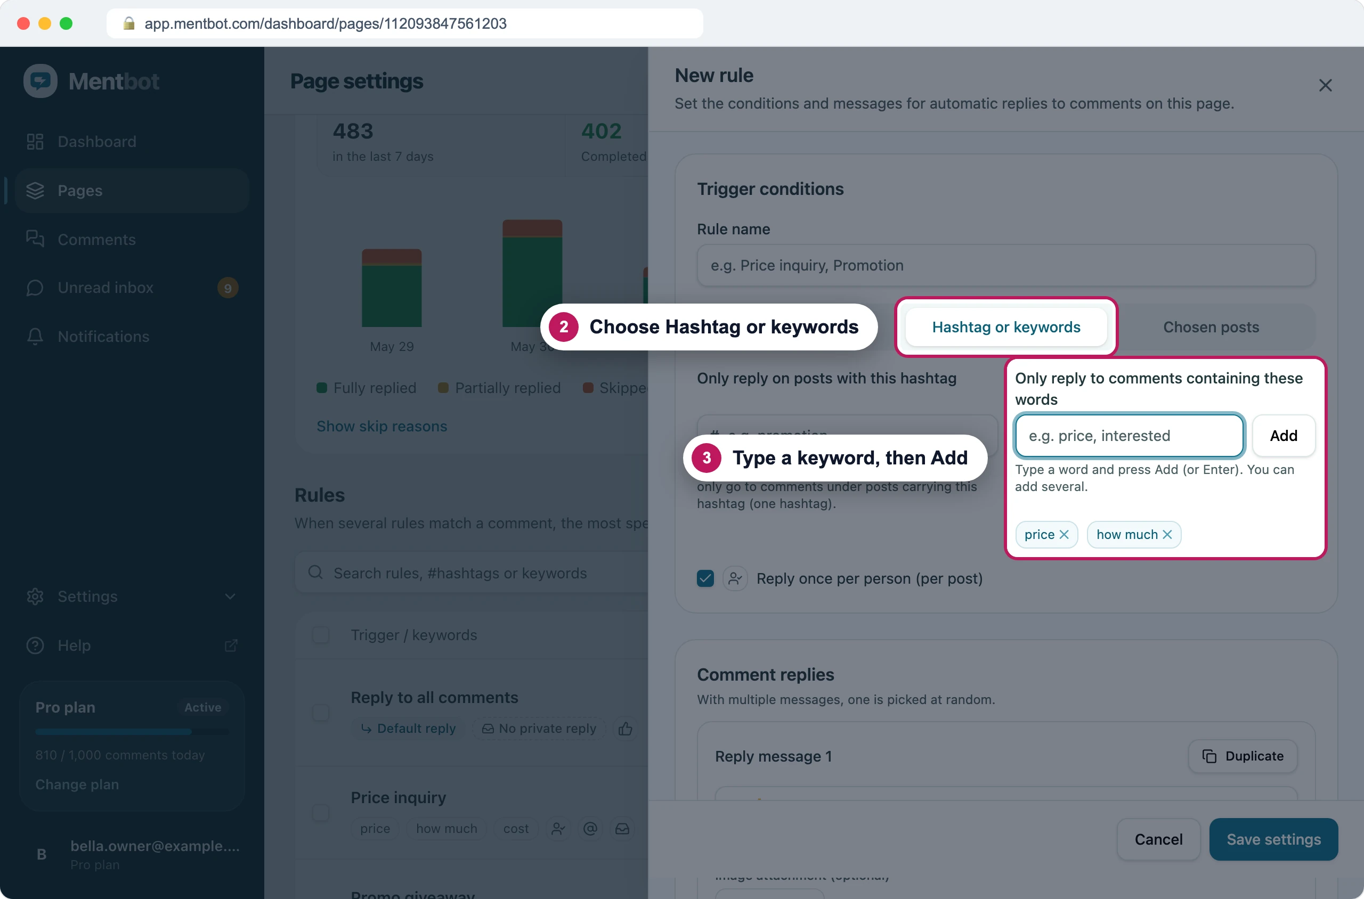Viewport: 1364px width, 899px height.
Task: Focus the keyword input field
Action: coord(1129,436)
